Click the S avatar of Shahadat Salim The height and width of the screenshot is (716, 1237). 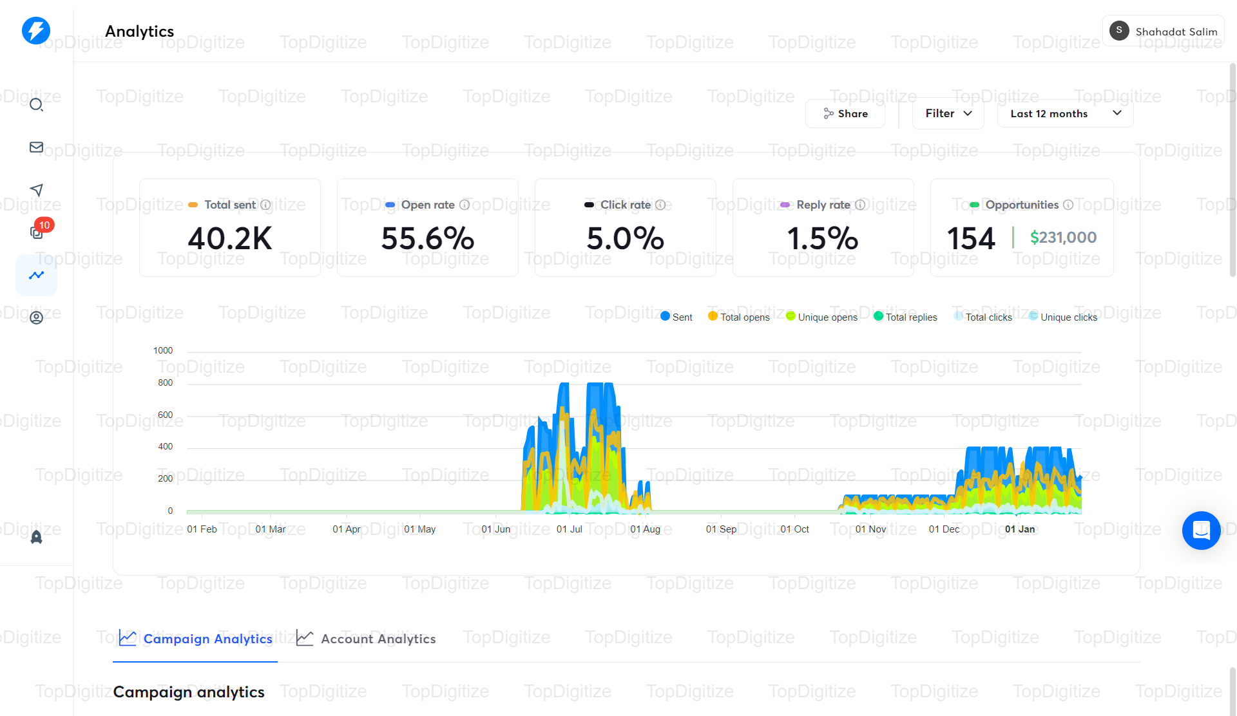(1119, 30)
